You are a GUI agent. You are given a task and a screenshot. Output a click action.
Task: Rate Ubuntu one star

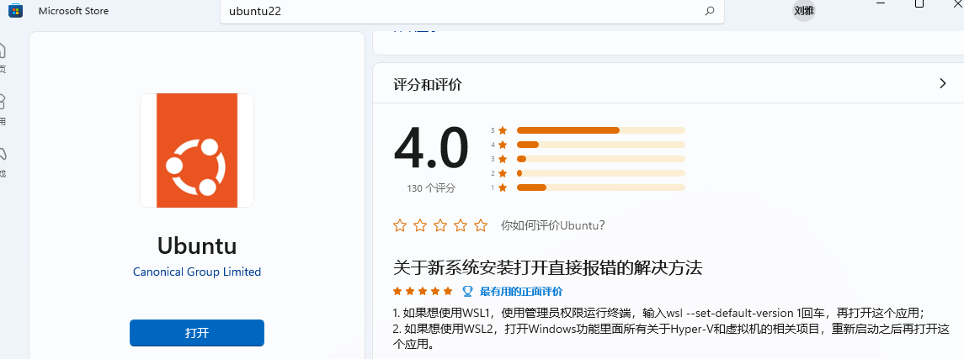click(x=400, y=225)
